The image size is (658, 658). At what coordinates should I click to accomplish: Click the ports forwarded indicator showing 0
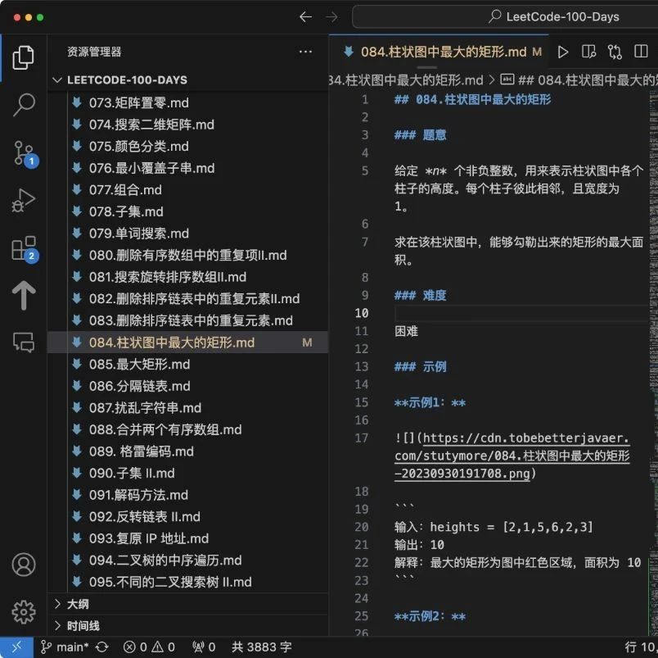point(204,647)
